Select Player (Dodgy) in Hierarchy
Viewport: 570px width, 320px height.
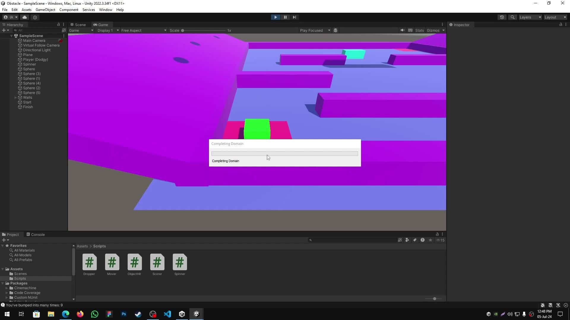click(x=35, y=60)
